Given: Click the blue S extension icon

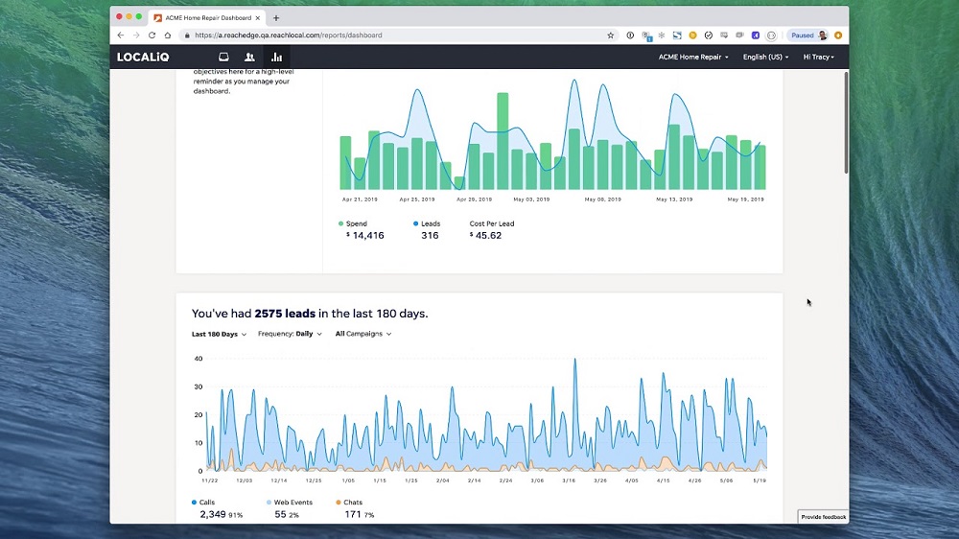Looking at the screenshot, I should pos(677,35).
